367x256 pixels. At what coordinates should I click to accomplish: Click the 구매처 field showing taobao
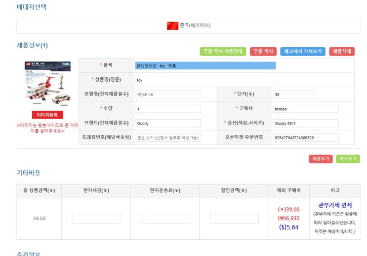pos(305,109)
